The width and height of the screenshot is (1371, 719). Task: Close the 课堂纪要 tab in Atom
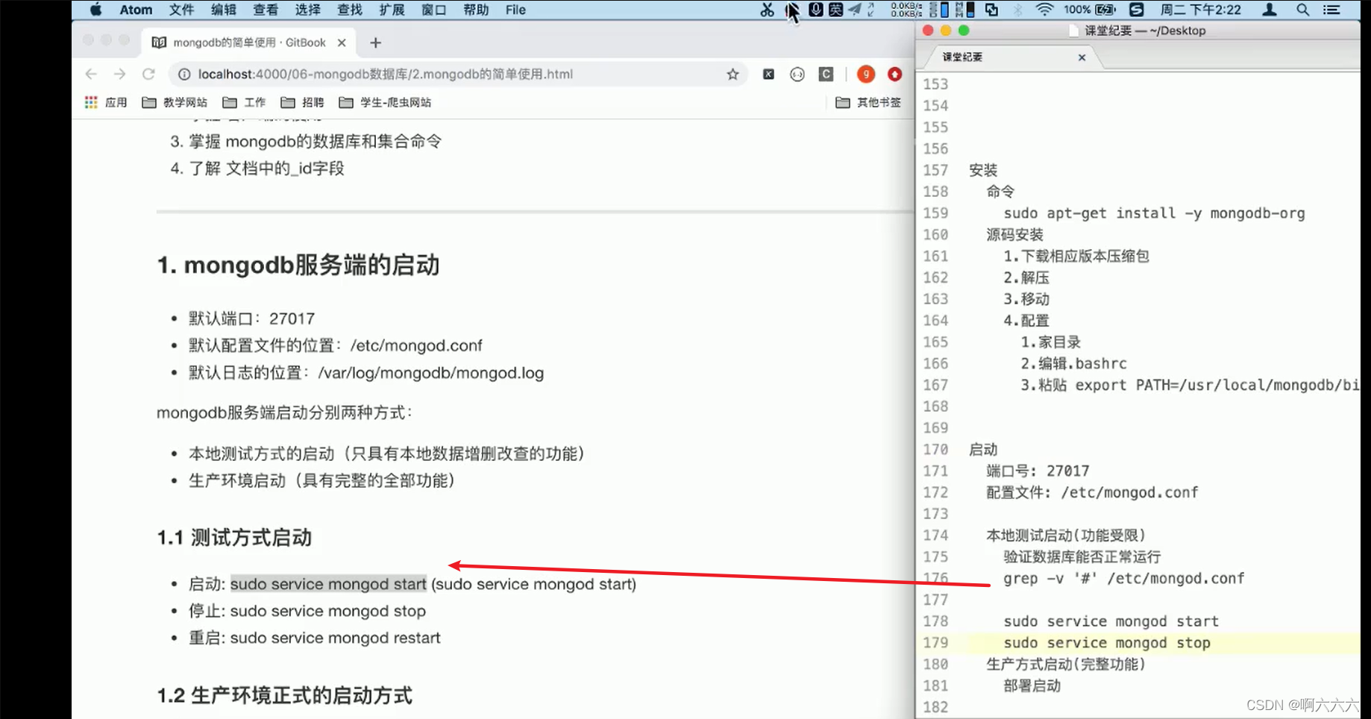tap(1082, 57)
